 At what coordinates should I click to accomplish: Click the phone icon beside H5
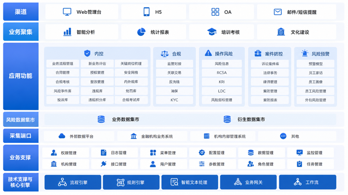147,12
